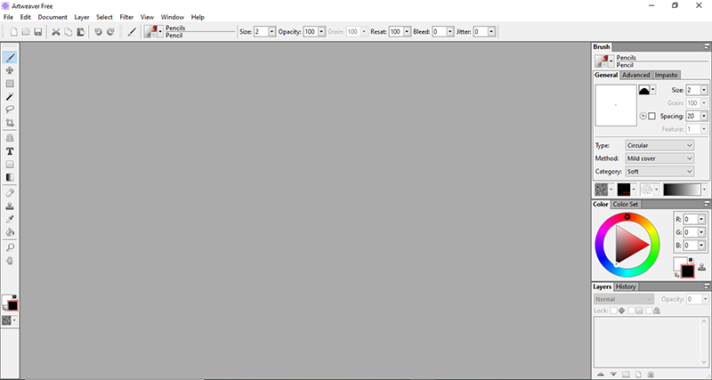Click the Save document icon
This screenshot has height=380, width=712.
(38, 31)
